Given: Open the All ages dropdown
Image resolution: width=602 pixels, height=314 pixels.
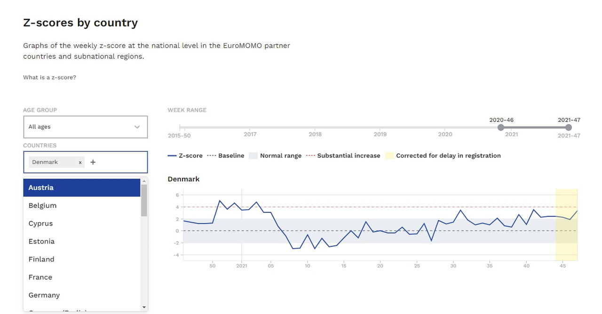Looking at the screenshot, I should (86, 127).
